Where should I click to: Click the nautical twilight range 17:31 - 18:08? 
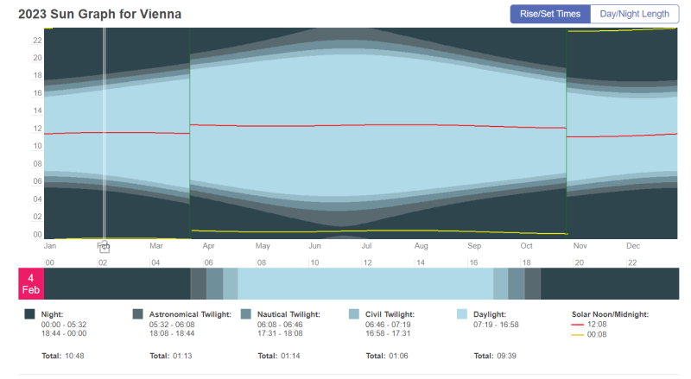(x=280, y=333)
